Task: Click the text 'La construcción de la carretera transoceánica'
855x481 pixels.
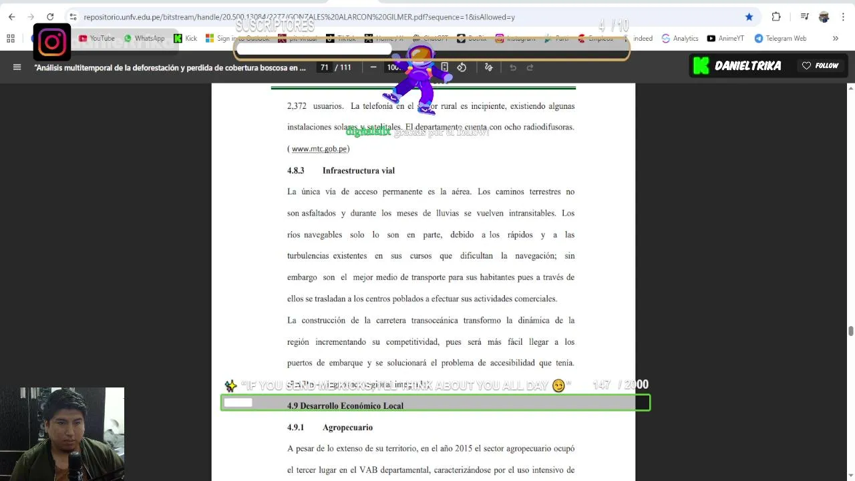Action: (x=374, y=320)
